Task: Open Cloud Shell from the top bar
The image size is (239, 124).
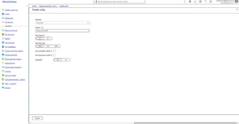Action: (x=185, y=1)
